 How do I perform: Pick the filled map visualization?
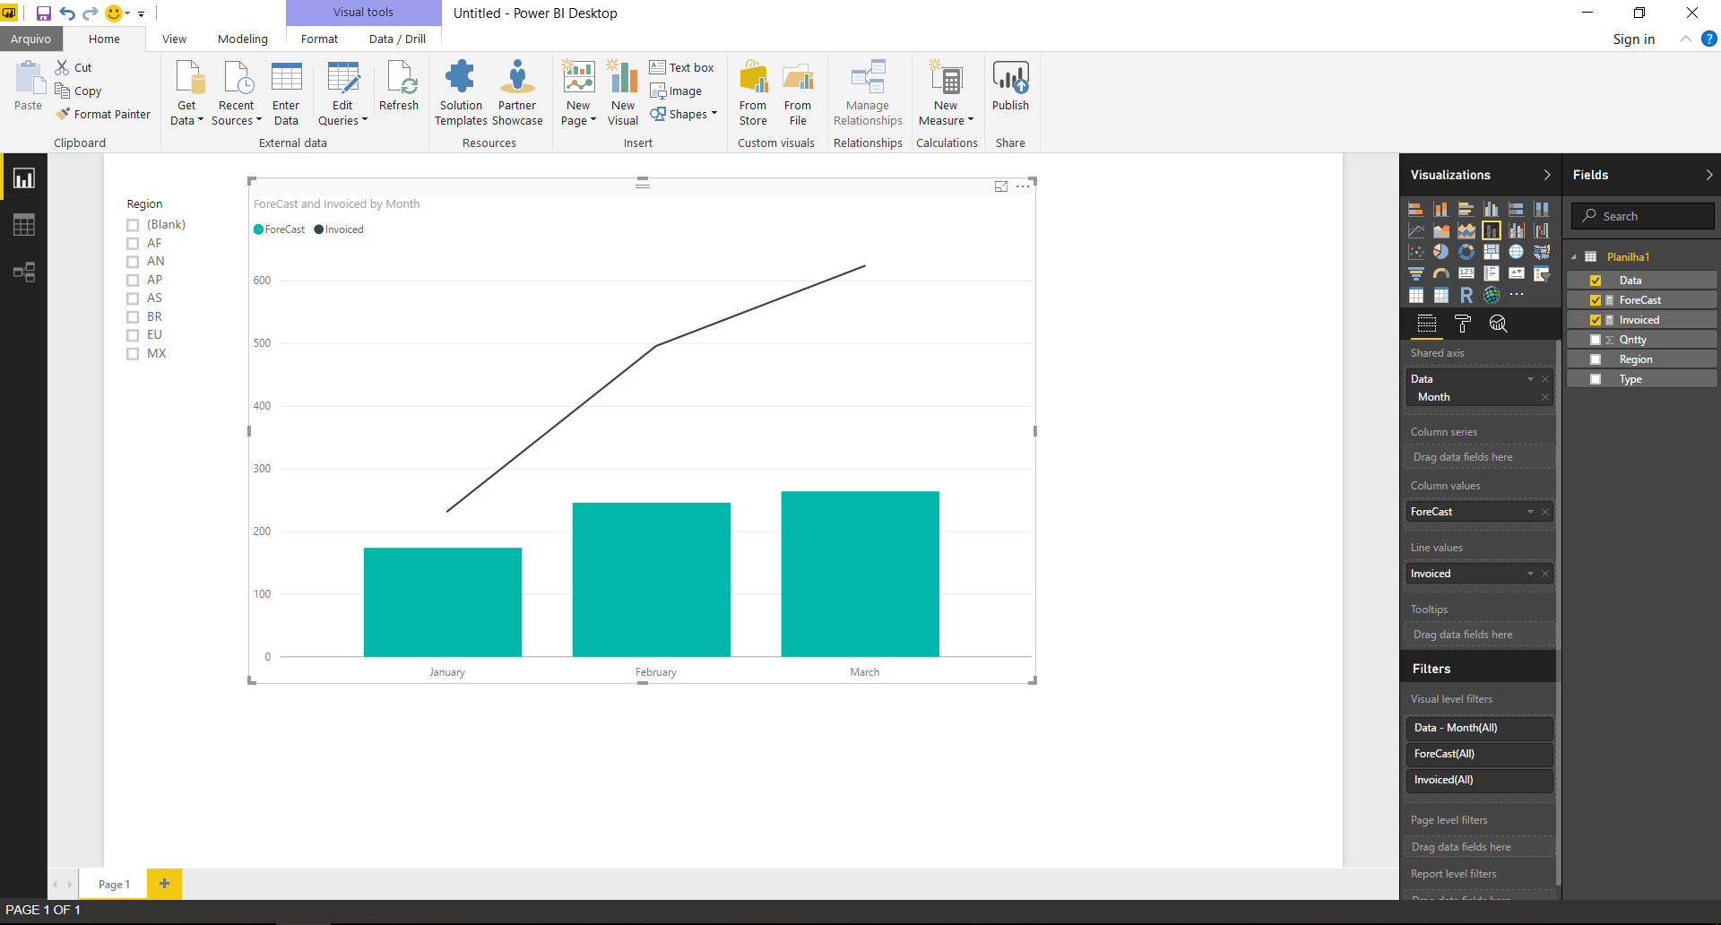(x=1542, y=252)
